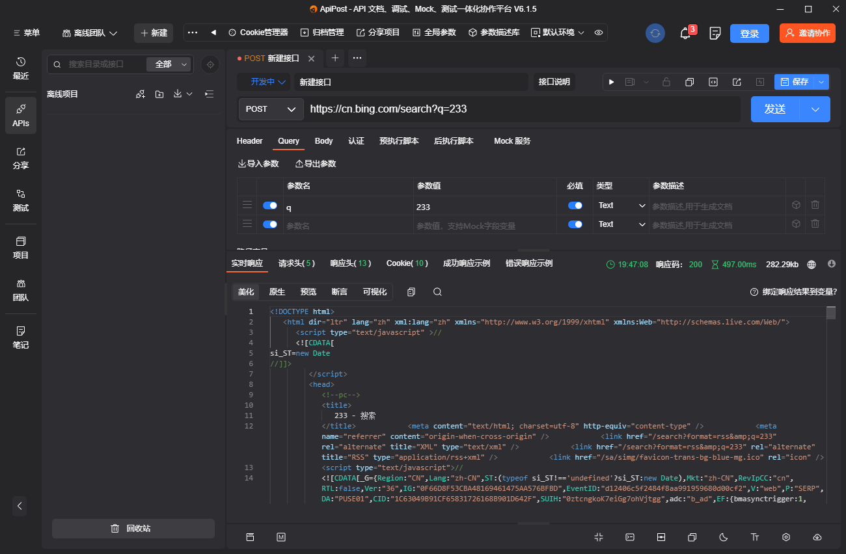
Task: Delete the q parameter row trash icon
Action: pyautogui.click(x=815, y=205)
